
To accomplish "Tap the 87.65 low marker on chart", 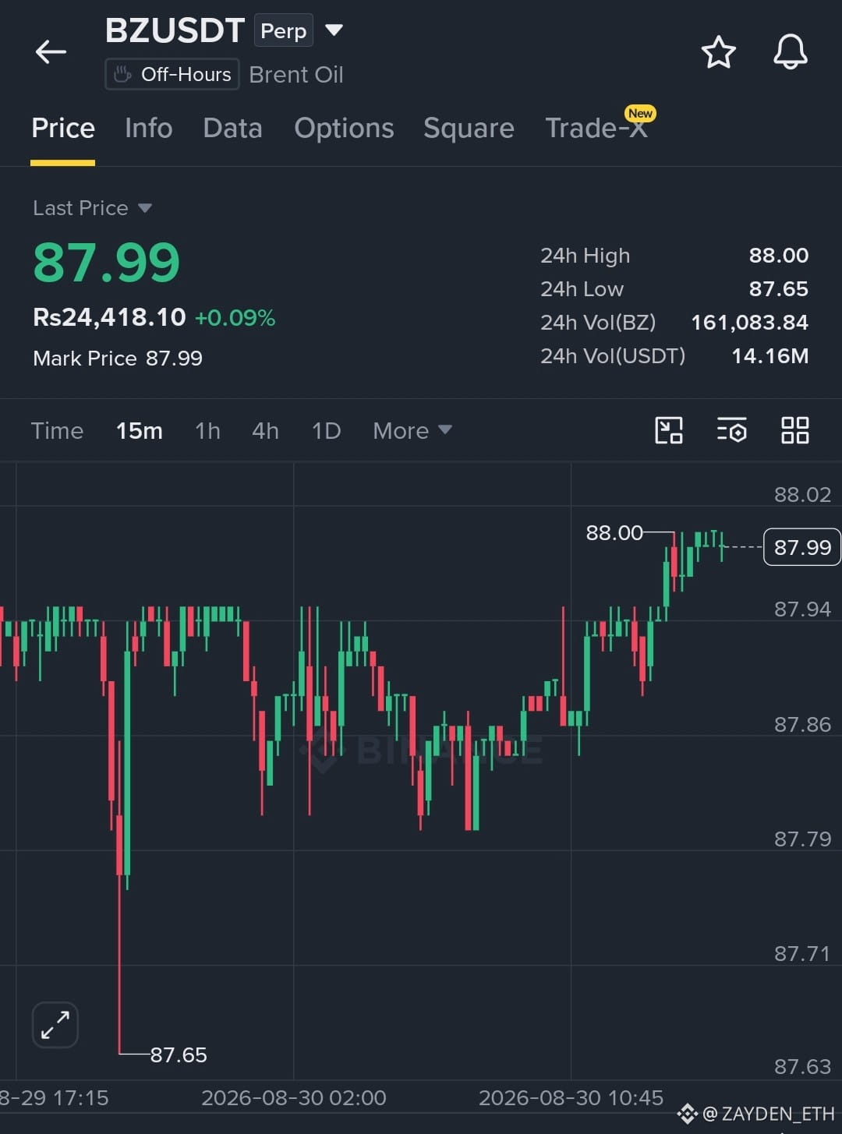I will pyautogui.click(x=179, y=1055).
